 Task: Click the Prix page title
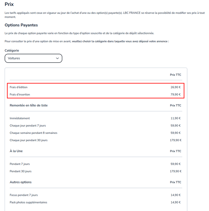tap(9, 4)
